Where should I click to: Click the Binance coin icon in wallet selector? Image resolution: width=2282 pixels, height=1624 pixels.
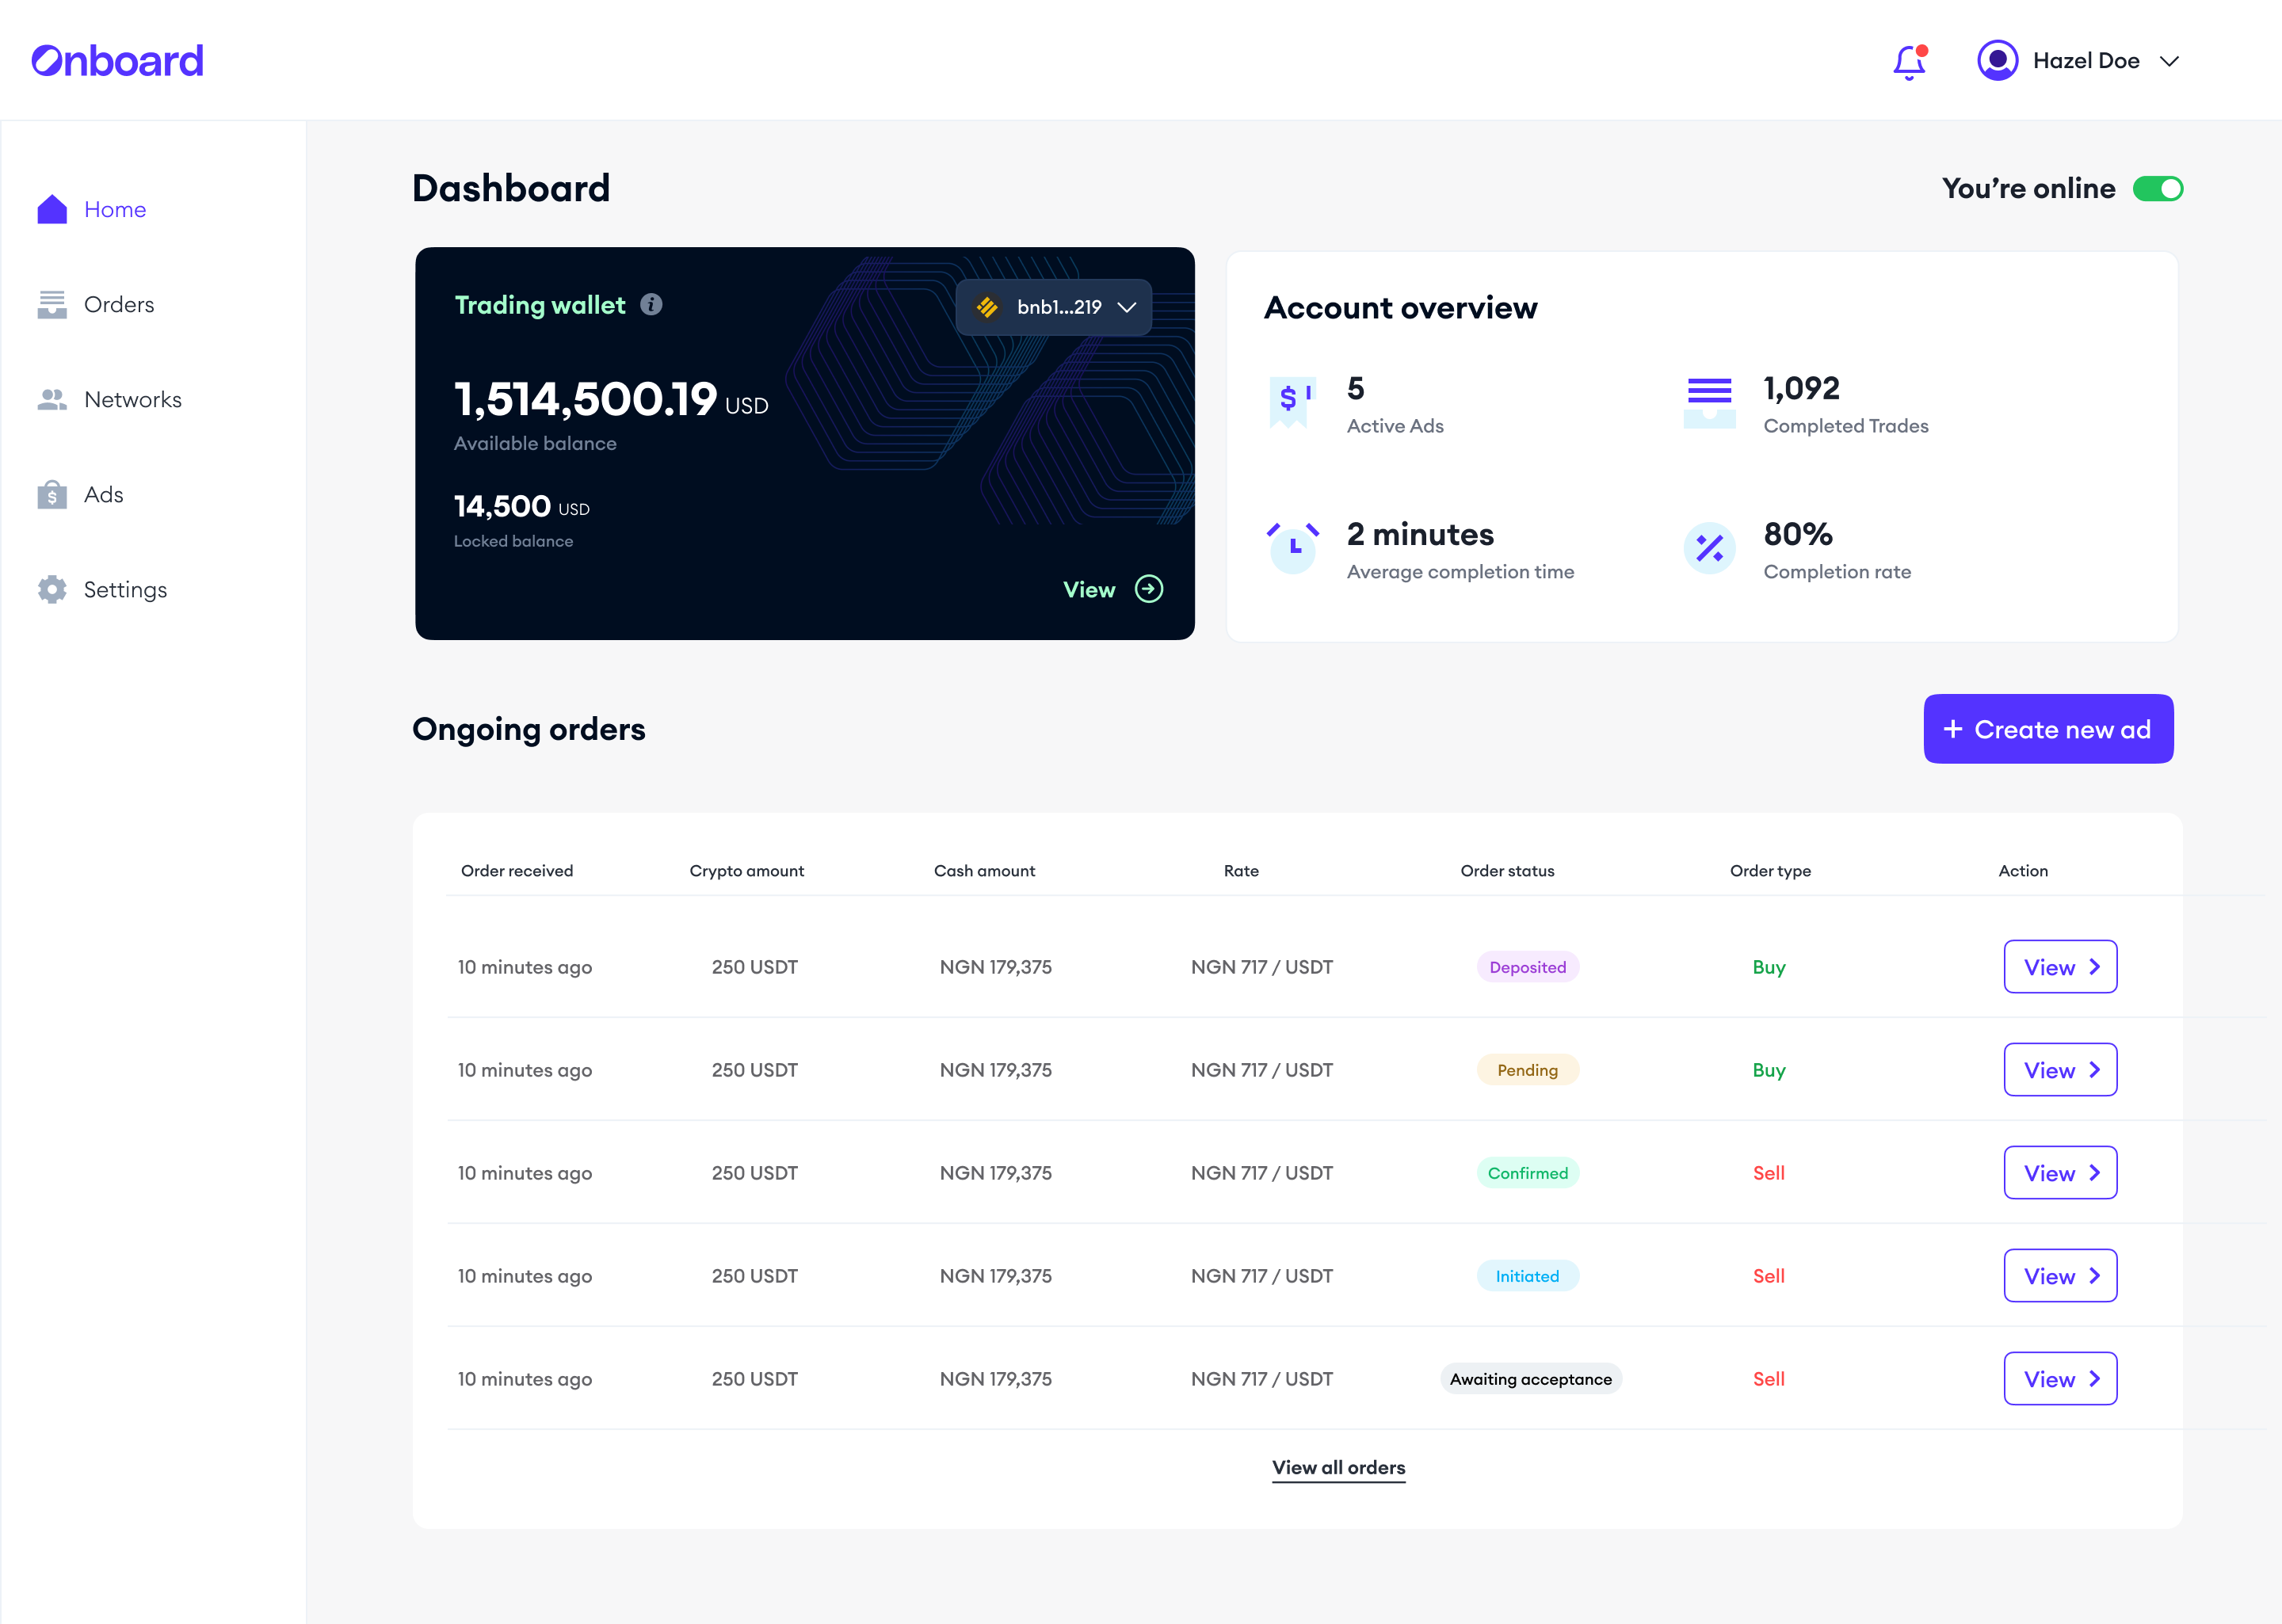987,307
